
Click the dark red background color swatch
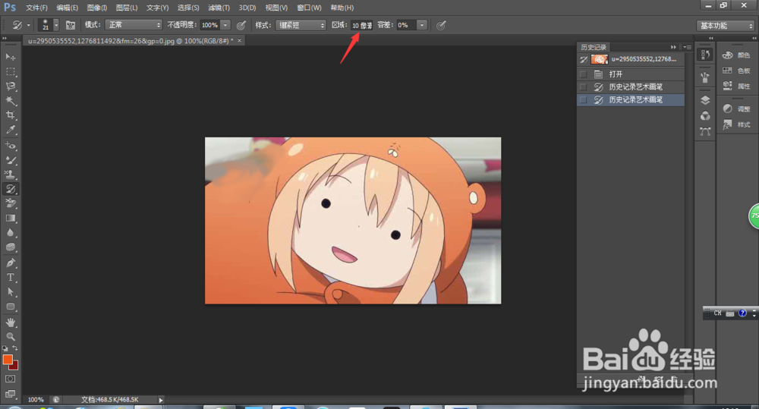click(x=14, y=367)
